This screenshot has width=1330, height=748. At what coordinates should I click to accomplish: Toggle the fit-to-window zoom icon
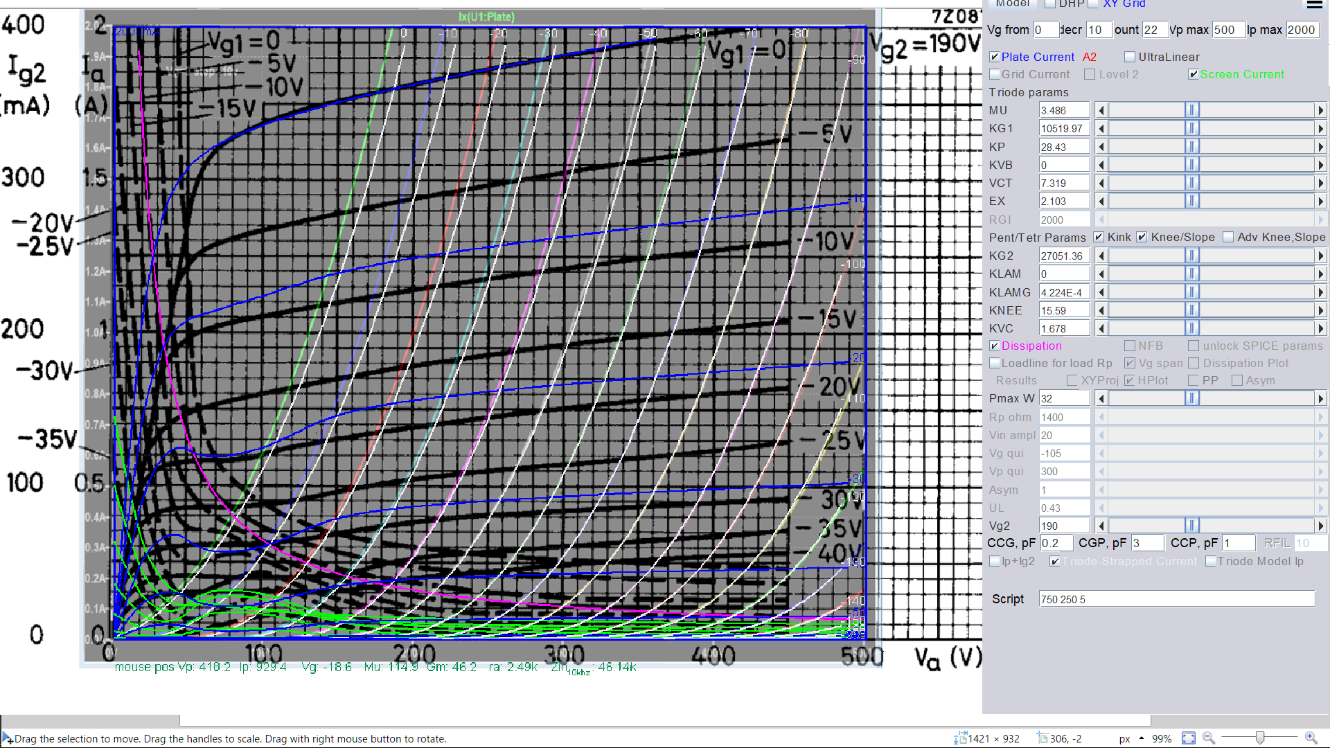1189,738
